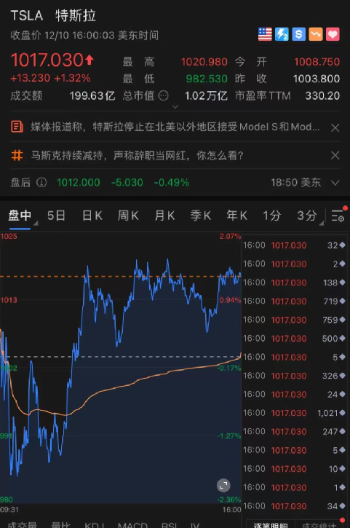Image resolution: width=350 pixels, height=528 pixels.
Task: Tap the orange trend chart icon
Action: 316,34
